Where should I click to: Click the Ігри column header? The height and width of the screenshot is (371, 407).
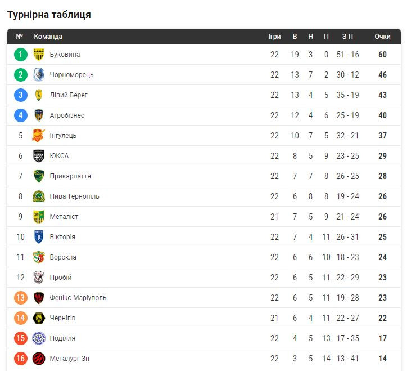pos(274,37)
